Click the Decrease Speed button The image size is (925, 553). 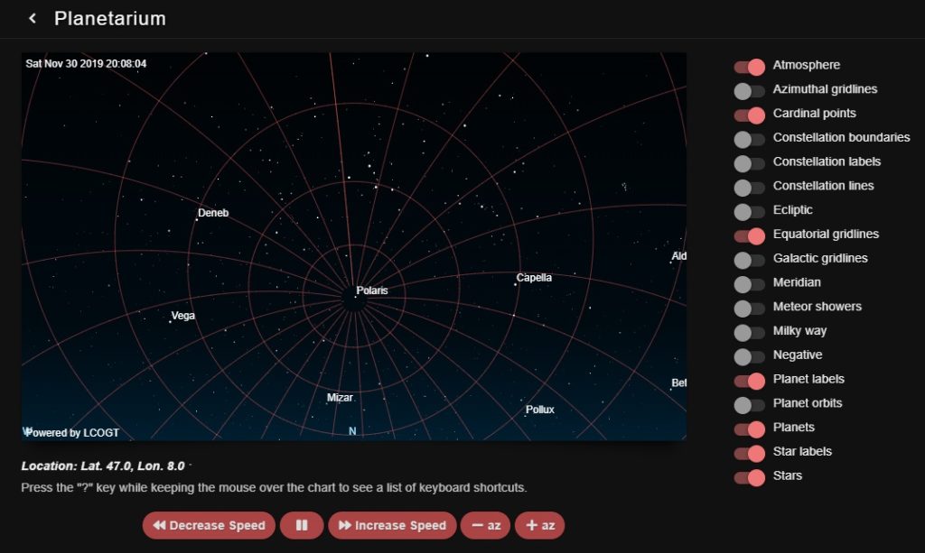(x=209, y=525)
